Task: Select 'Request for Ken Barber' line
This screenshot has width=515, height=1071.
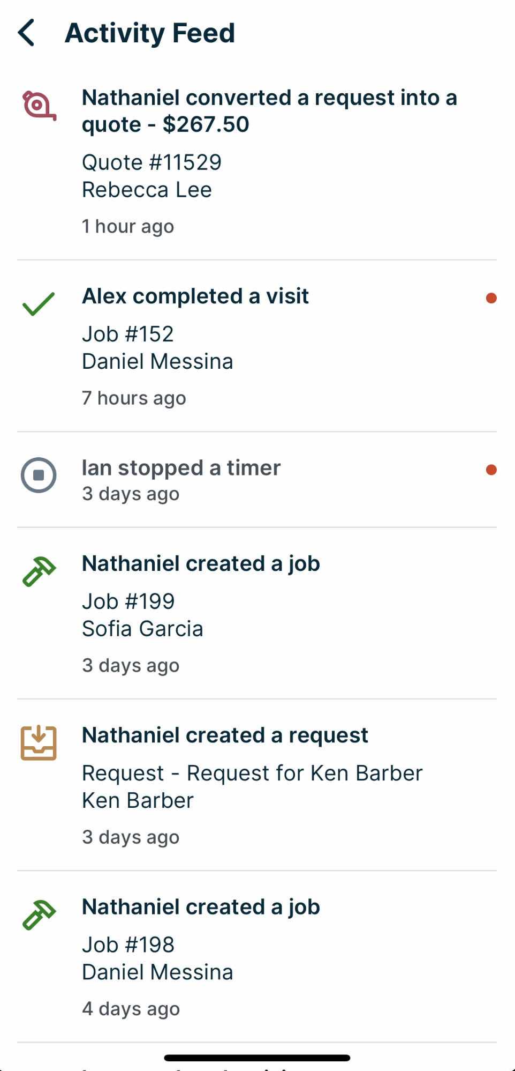Action: [252, 773]
